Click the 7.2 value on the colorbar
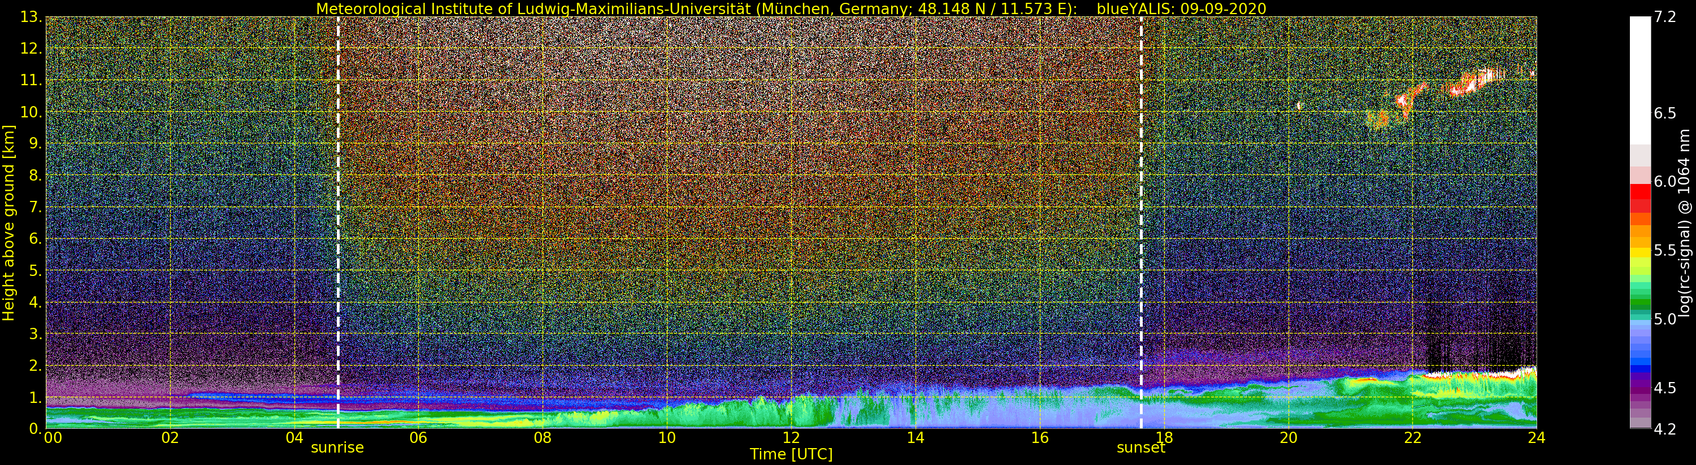Viewport: 1696px width, 465px height. 1664,17
